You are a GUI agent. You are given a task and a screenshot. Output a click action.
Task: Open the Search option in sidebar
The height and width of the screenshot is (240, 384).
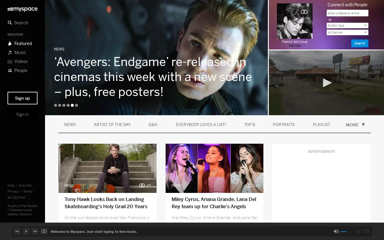(18, 23)
